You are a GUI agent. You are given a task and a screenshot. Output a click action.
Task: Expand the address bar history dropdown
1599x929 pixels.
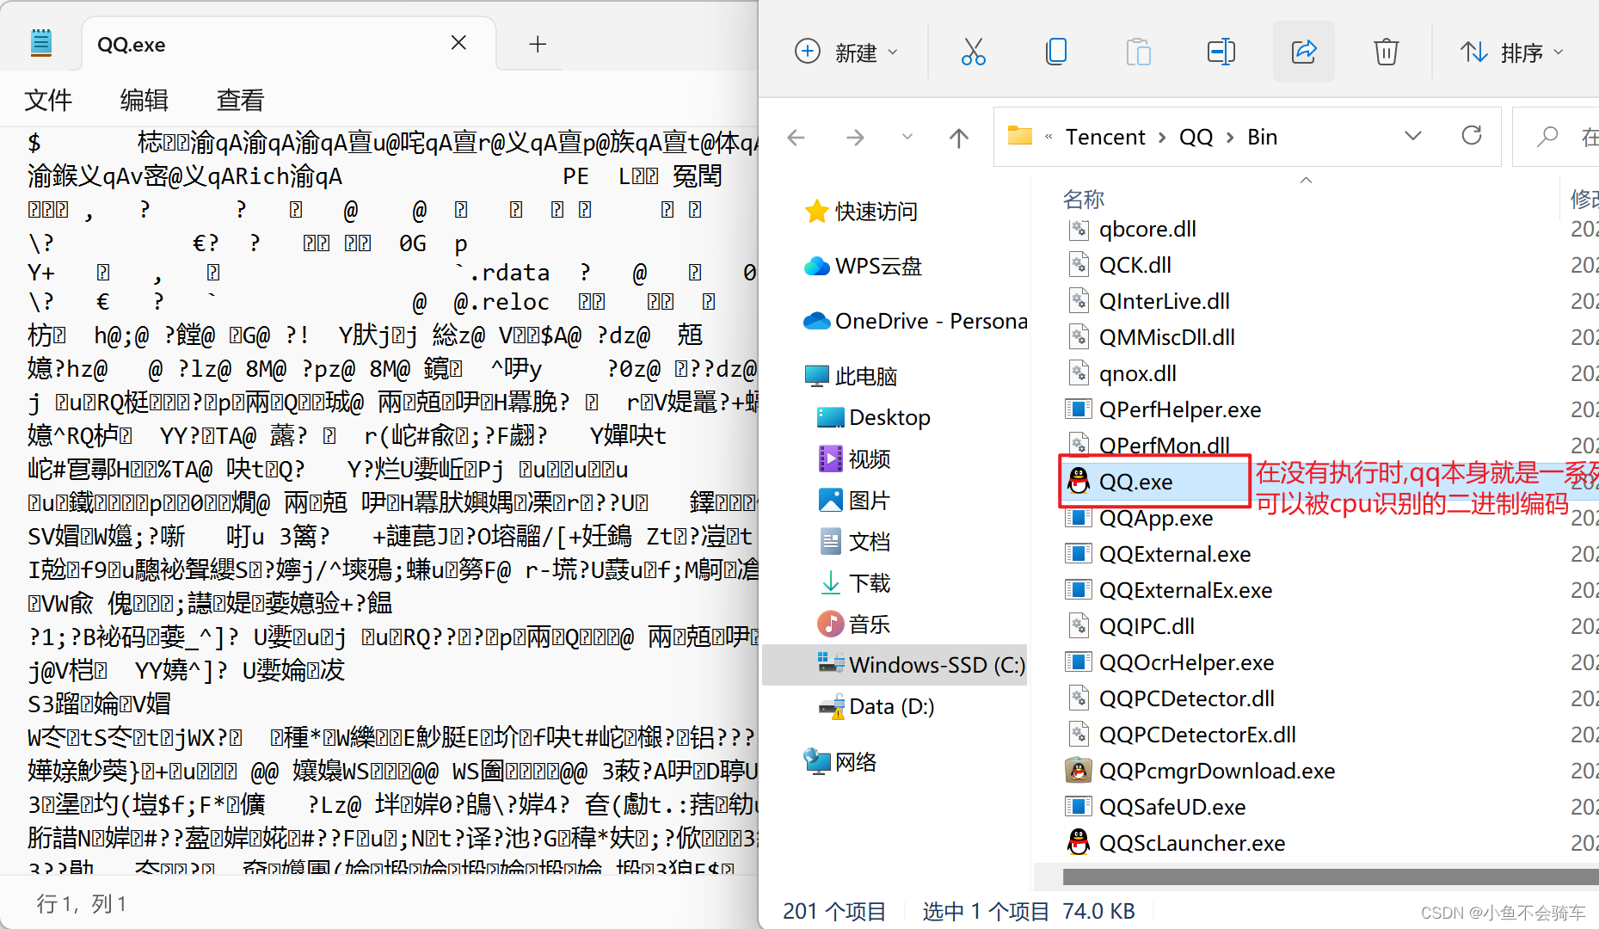click(1412, 136)
